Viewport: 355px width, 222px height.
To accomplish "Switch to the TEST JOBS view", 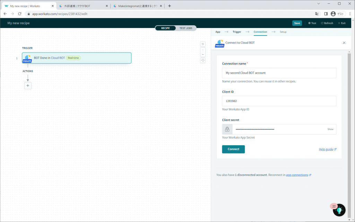I will (186, 28).
